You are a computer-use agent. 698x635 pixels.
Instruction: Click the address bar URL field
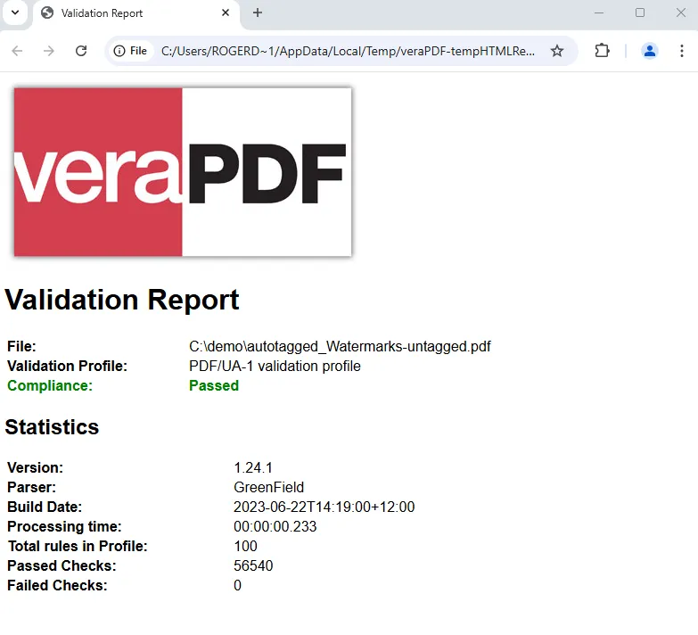[x=348, y=51]
